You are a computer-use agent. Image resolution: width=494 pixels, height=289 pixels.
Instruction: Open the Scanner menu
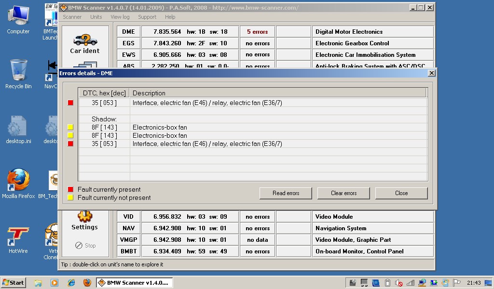point(72,17)
